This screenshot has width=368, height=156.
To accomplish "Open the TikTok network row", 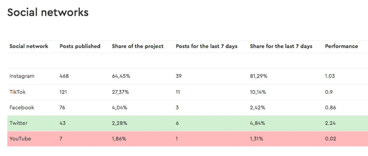I will click(17, 92).
